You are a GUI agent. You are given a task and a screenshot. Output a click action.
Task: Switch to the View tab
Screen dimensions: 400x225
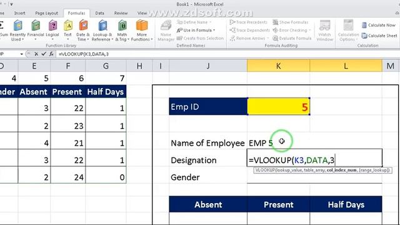point(142,13)
